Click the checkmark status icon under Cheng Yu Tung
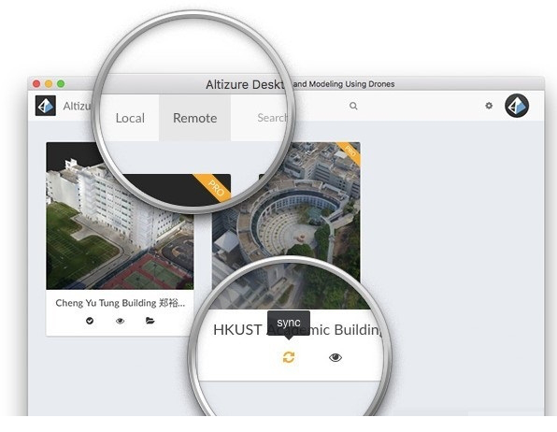This screenshot has height=432, width=557. 90,321
